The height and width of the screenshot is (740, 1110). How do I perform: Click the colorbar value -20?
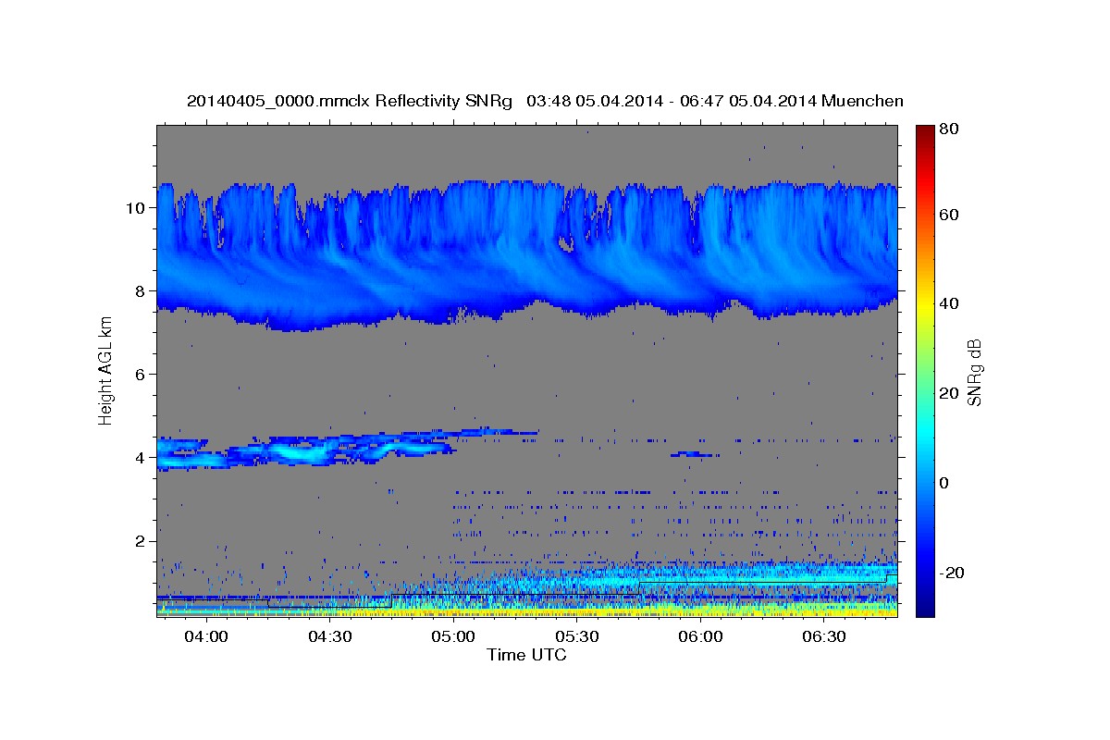pyautogui.click(x=951, y=573)
